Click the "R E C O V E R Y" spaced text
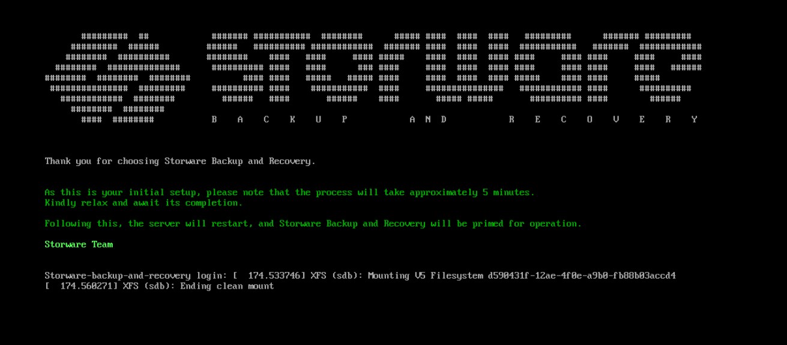The height and width of the screenshot is (345, 787). coord(603,119)
